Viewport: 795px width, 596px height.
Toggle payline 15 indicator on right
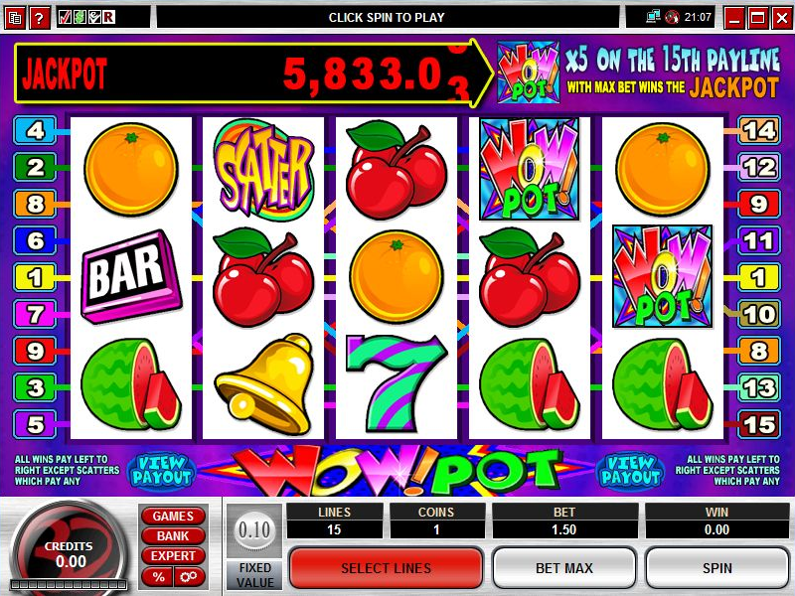[x=759, y=424]
